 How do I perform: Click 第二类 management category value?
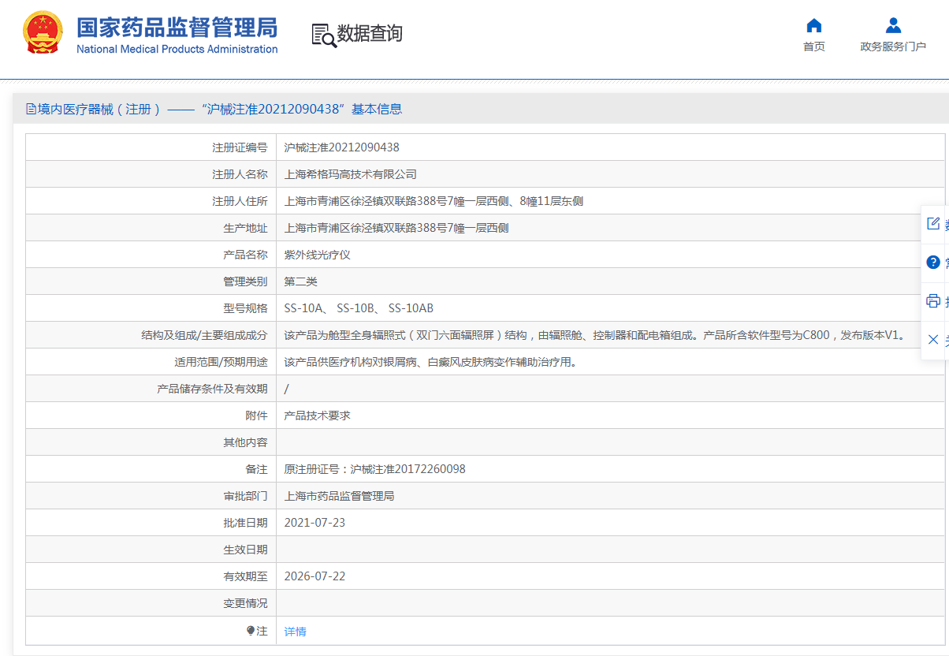click(x=301, y=281)
